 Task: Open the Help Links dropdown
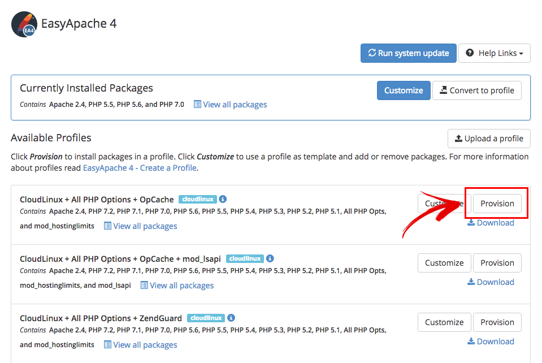click(x=494, y=53)
